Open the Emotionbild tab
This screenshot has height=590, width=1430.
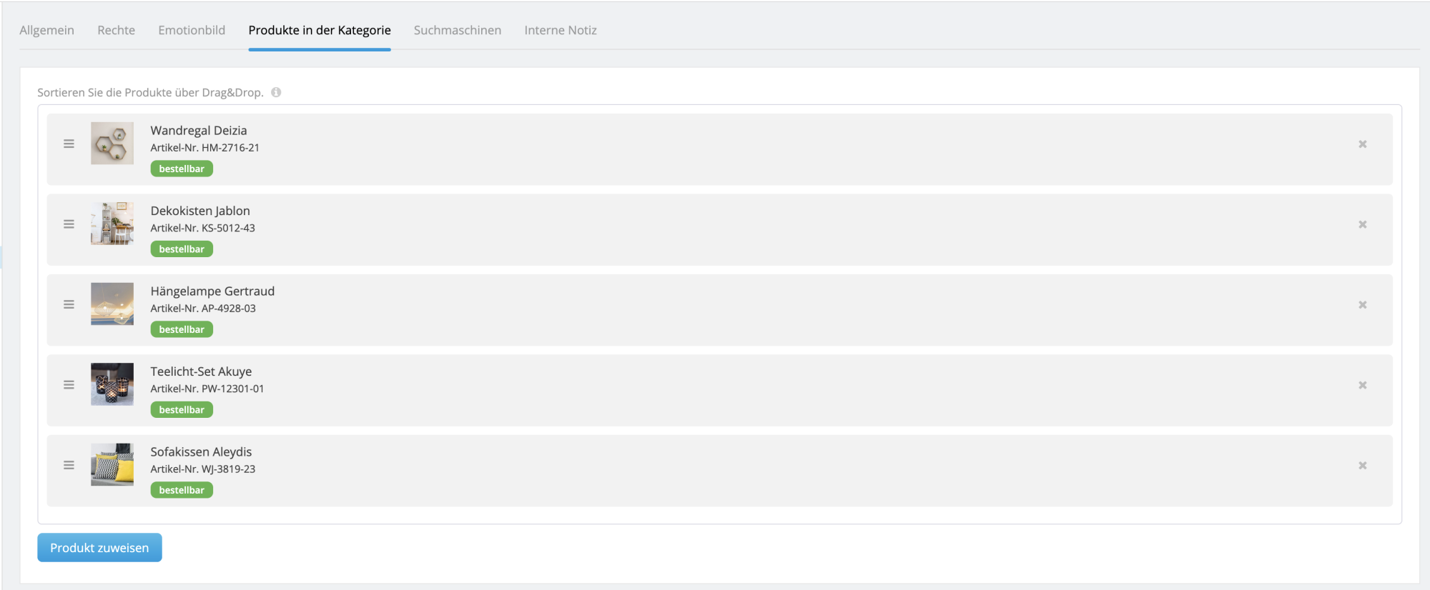[192, 30]
